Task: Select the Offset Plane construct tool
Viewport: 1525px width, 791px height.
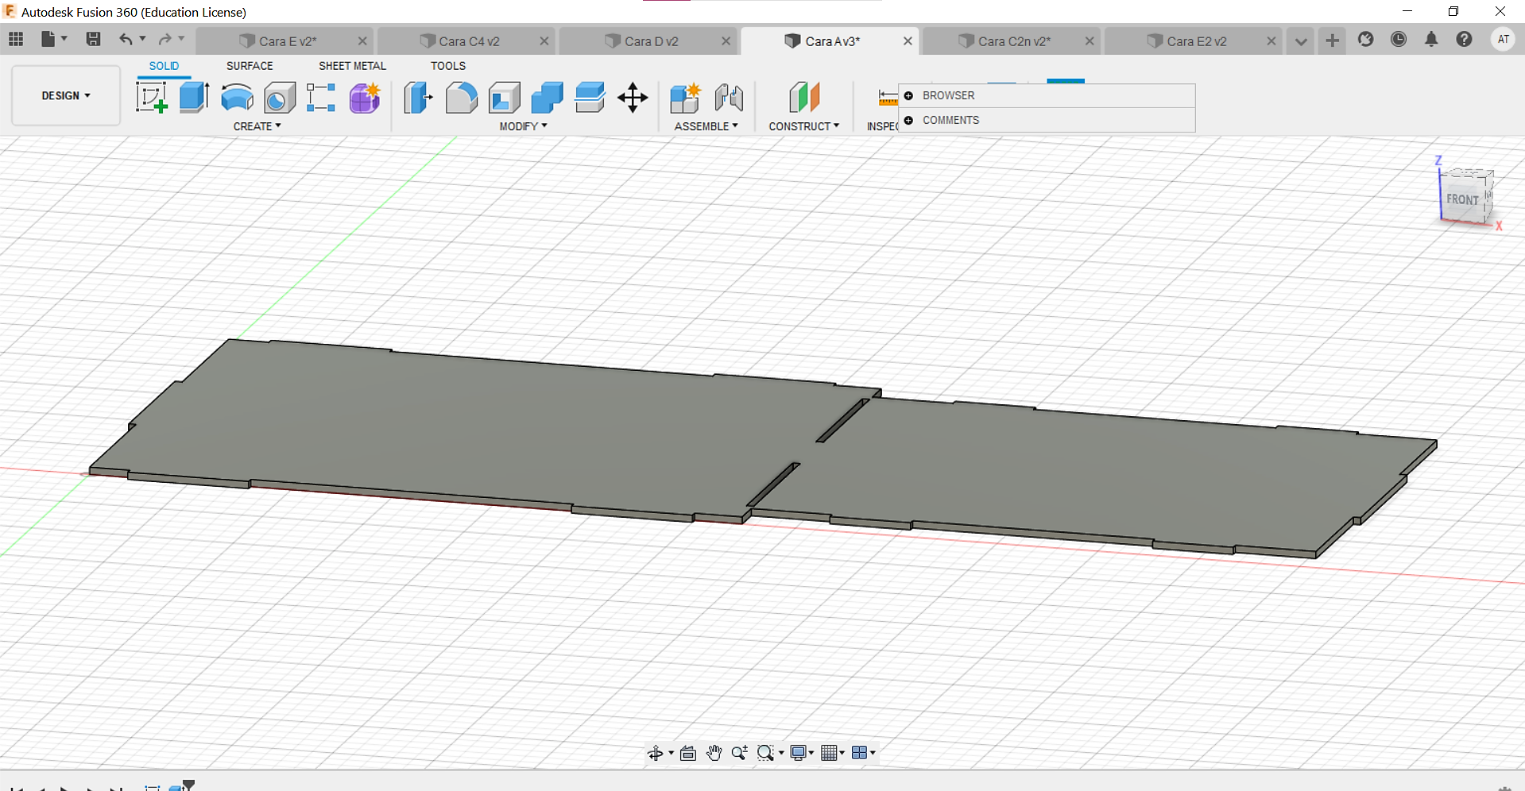Action: [803, 98]
